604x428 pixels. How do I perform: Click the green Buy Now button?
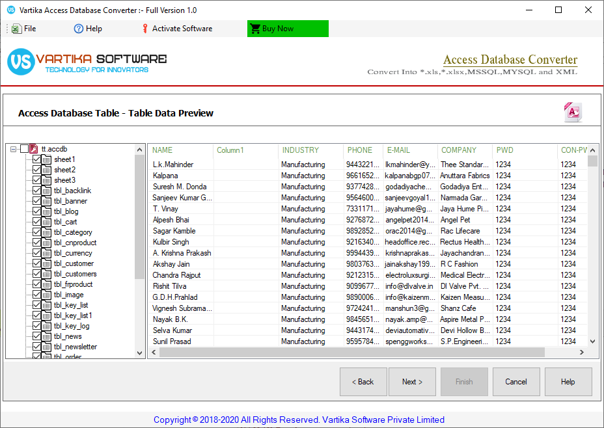pyautogui.click(x=288, y=29)
